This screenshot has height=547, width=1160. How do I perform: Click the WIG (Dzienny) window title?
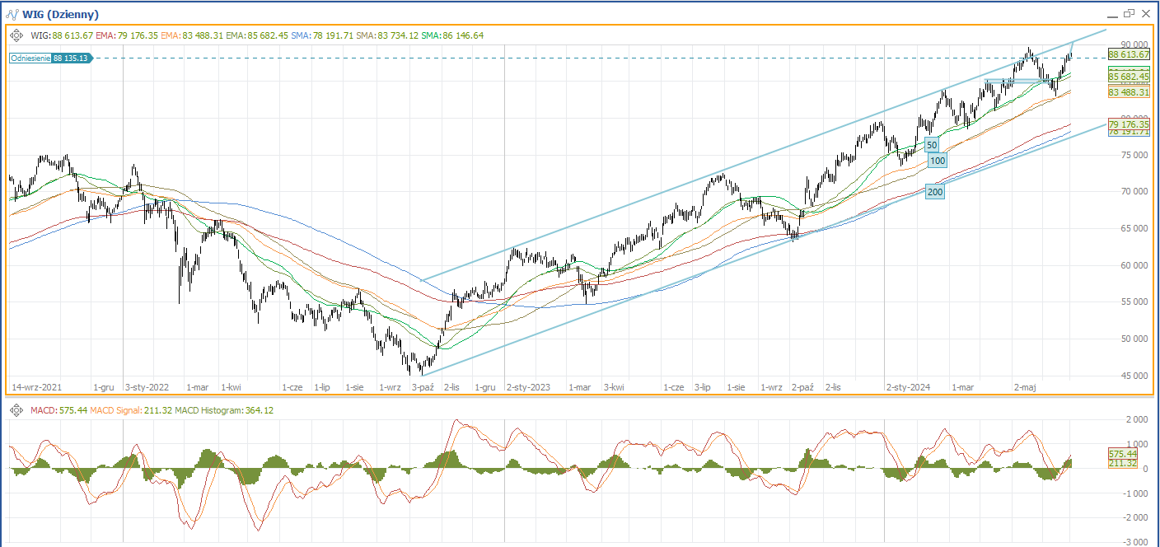coord(62,15)
